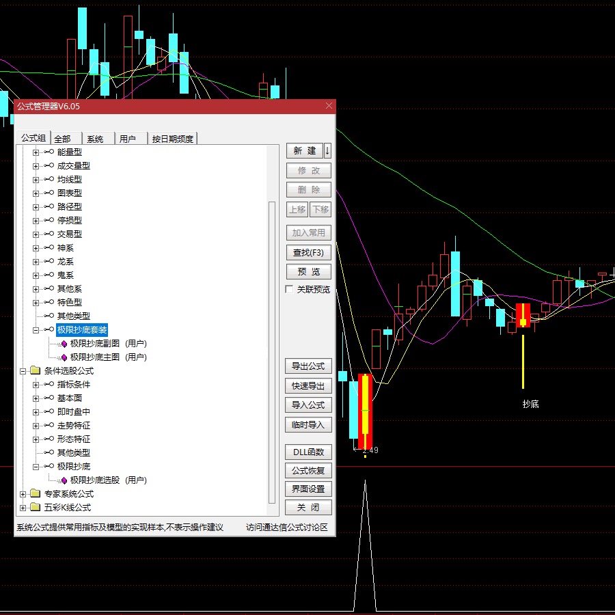Click the 查找(F3) button

point(308,253)
